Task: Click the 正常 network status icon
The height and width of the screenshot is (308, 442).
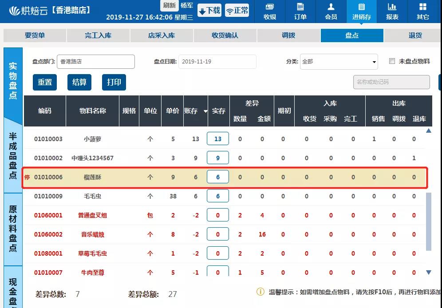Action: point(237,9)
